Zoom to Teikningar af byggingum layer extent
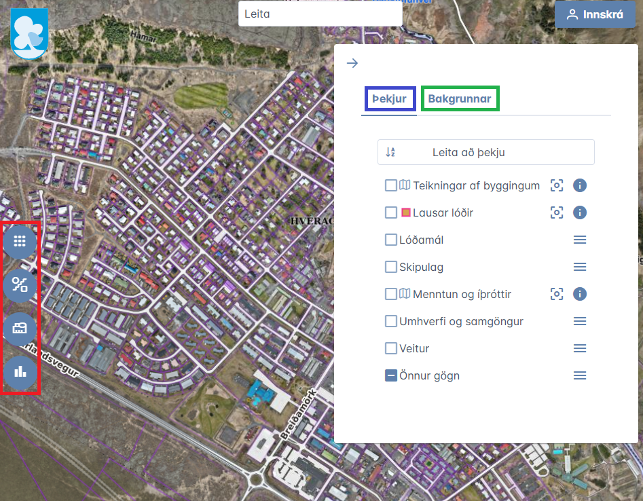 coord(557,185)
